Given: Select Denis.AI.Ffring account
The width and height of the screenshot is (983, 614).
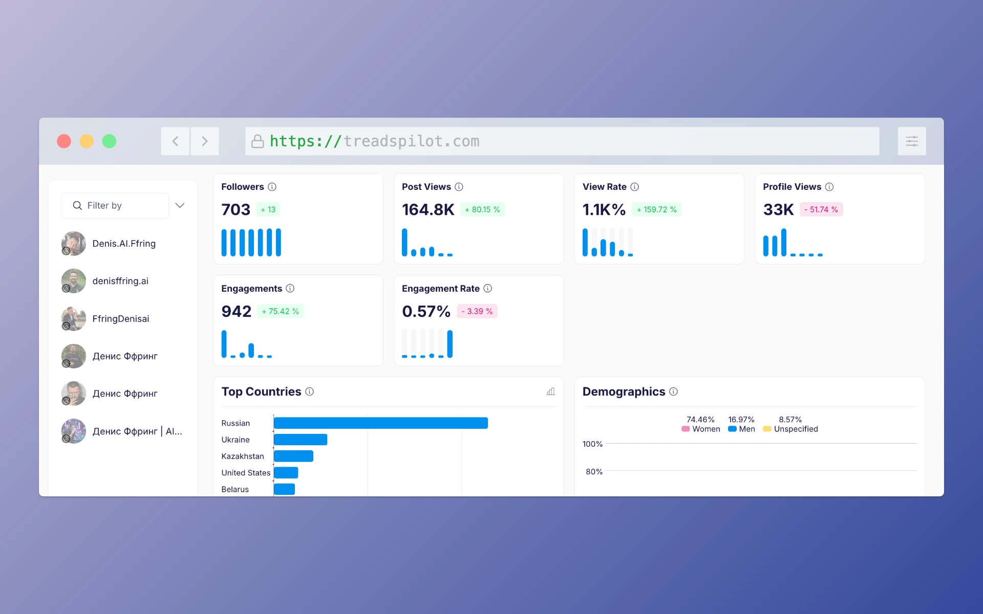Looking at the screenshot, I should tap(123, 244).
